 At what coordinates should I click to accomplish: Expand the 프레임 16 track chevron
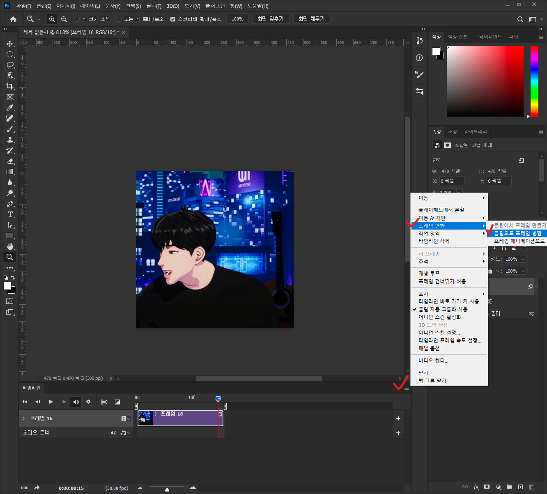pyautogui.click(x=23, y=418)
